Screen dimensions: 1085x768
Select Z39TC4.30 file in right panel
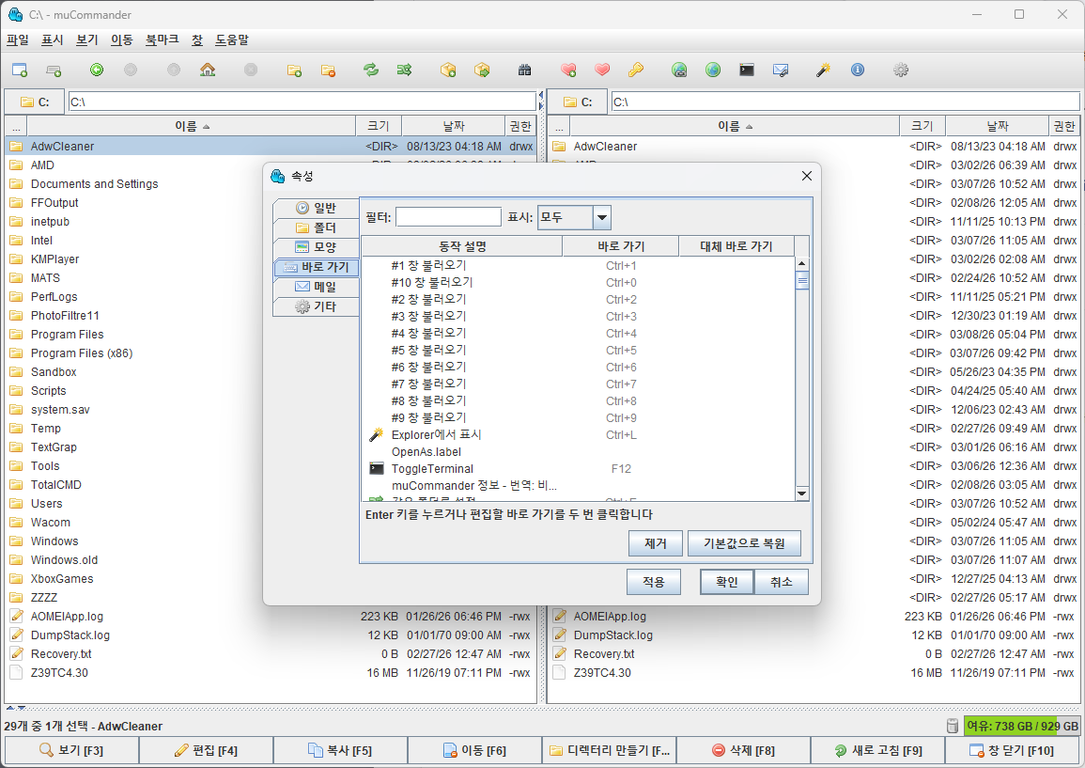coord(814,672)
